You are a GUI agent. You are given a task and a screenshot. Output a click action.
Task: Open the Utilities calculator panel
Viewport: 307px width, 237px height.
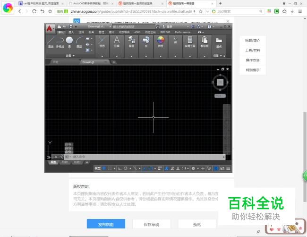pos(190,42)
